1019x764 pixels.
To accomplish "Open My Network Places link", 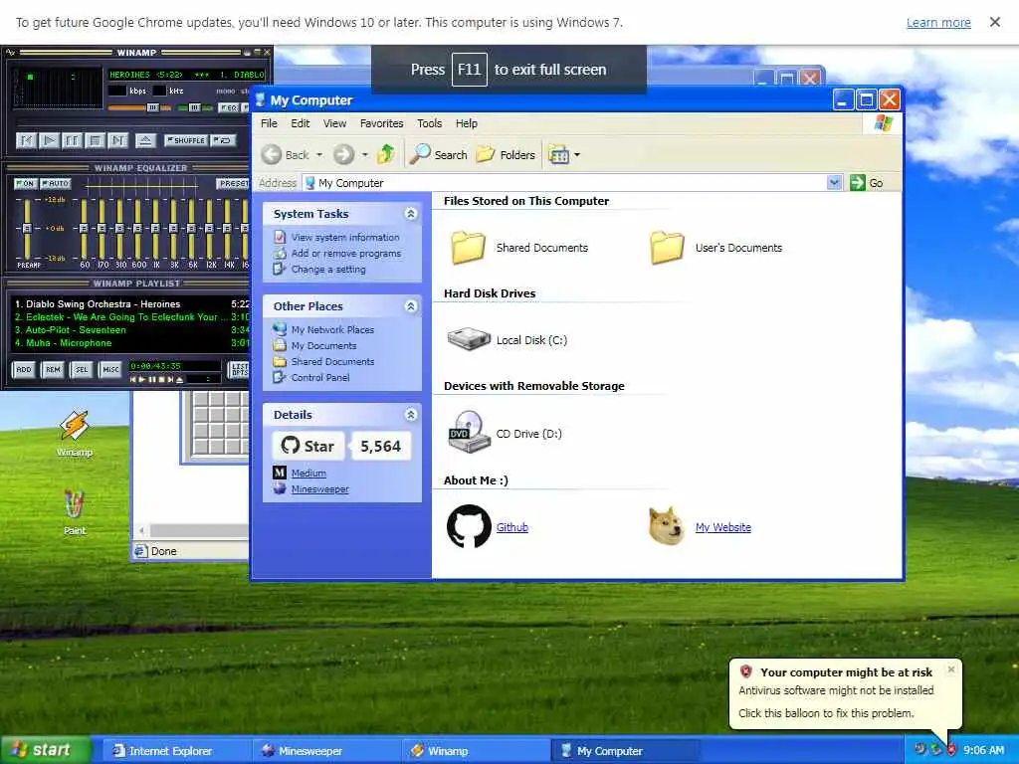I will coord(323,329).
